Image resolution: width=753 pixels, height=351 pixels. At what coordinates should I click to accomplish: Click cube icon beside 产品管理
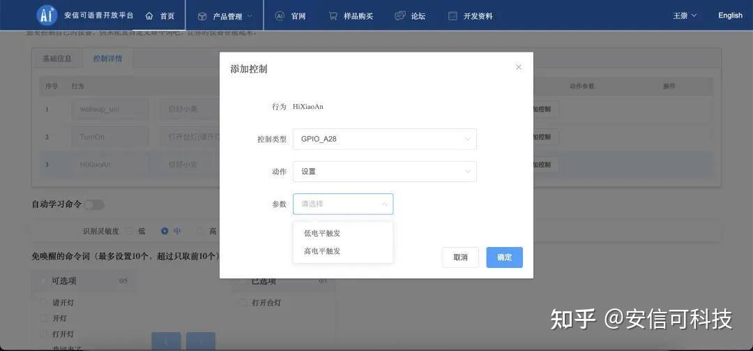202,16
